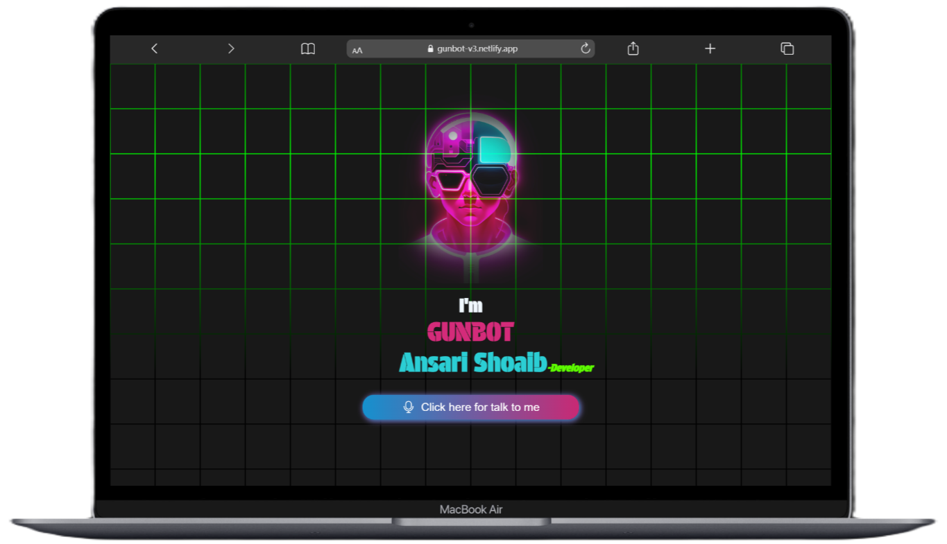947x544 pixels.
Task: Add a new tab with the plus icon
Action: pos(710,49)
